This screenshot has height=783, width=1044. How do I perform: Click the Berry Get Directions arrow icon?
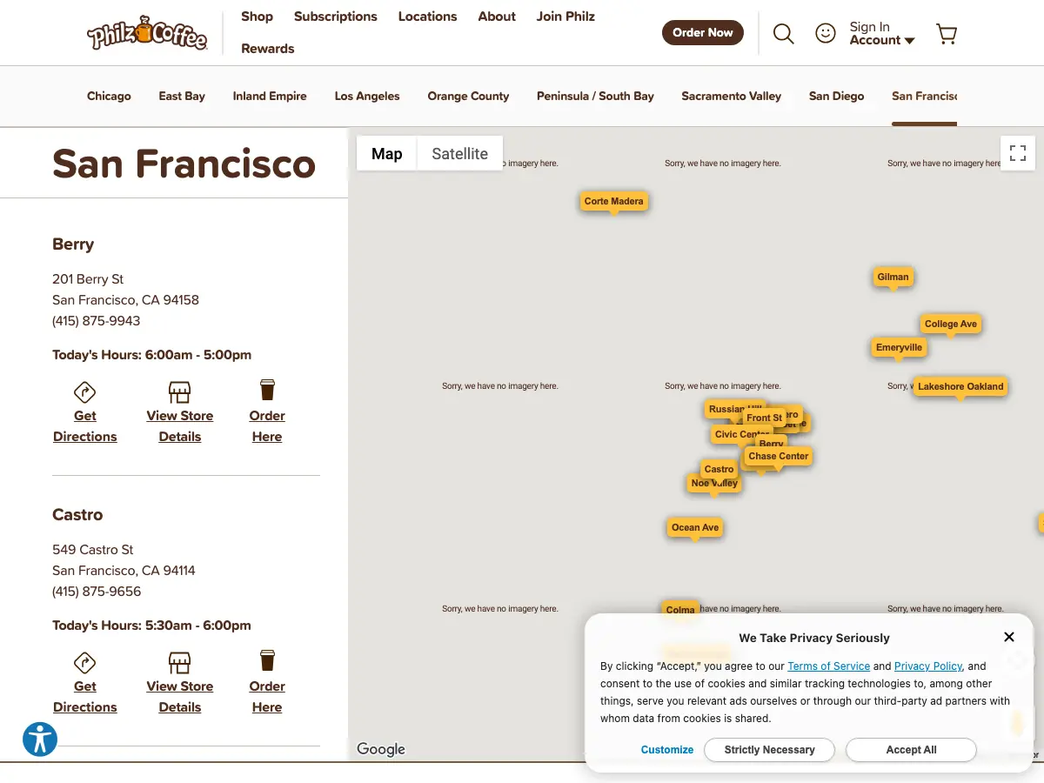click(x=84, y=391)
